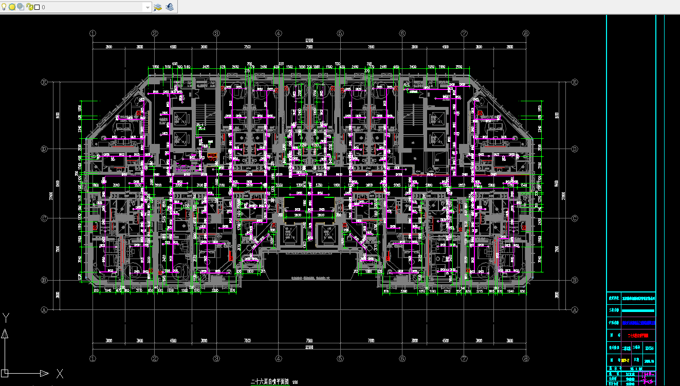Screen dimensions: 680x386
Task: Toggle freeze in current viewport icon
Action: click(21, 7)
